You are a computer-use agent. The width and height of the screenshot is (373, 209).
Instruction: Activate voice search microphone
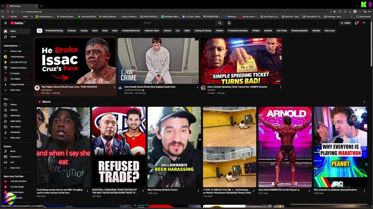point(229,23)
